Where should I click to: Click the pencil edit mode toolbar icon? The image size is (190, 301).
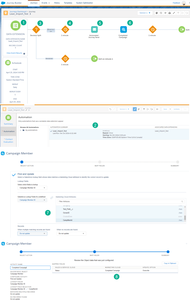135,109
